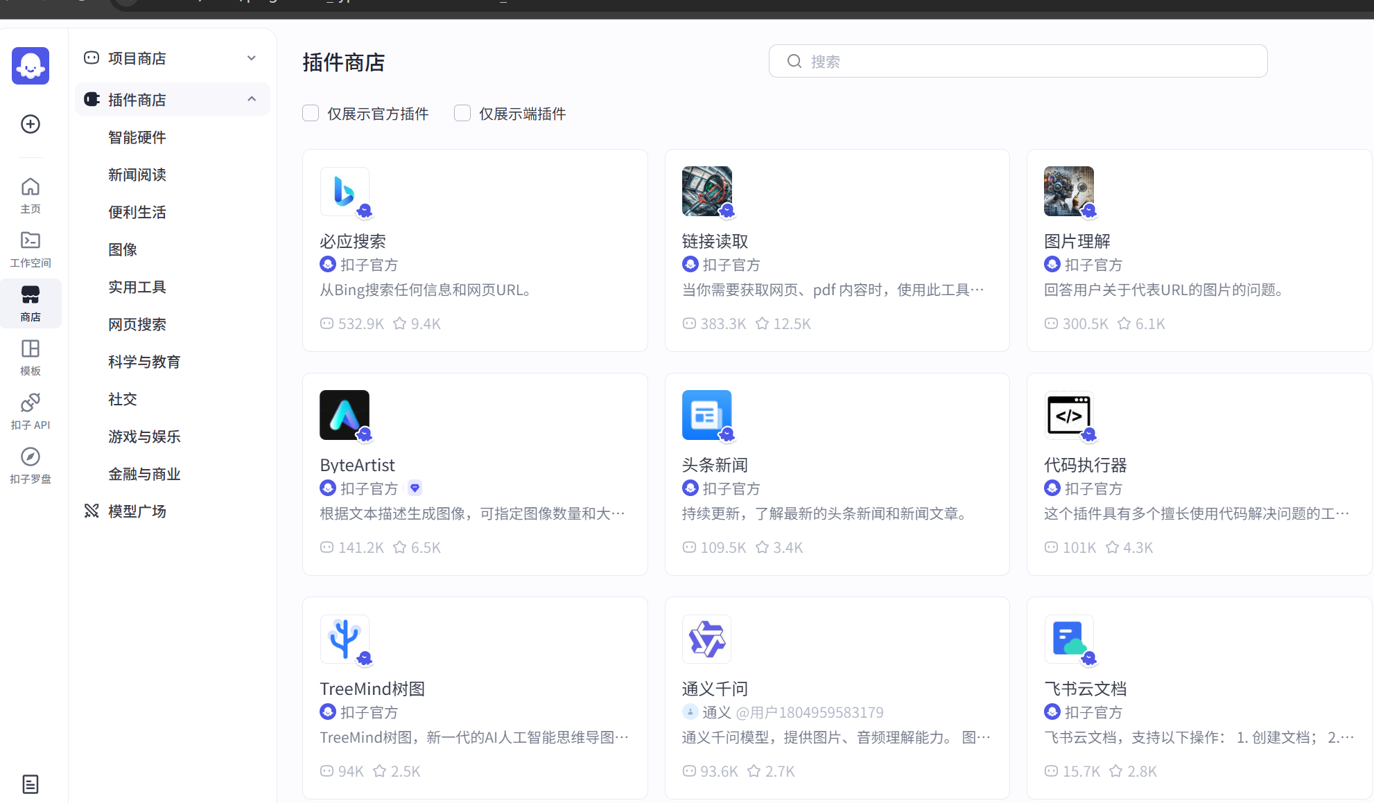The width and height of the screenshot is (1374, 803).
Task: Select 网页搜索 category
Action: coord(137,324)
